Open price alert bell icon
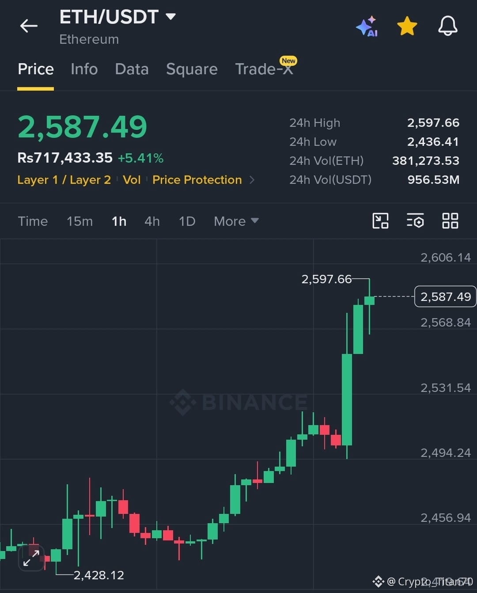This screenshot has width=477, height=593. point(447,26)
